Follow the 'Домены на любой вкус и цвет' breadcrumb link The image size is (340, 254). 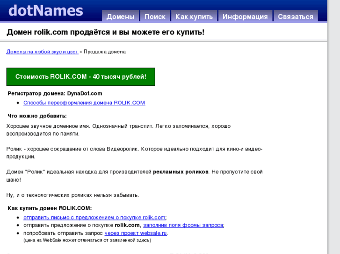point(42,52)
